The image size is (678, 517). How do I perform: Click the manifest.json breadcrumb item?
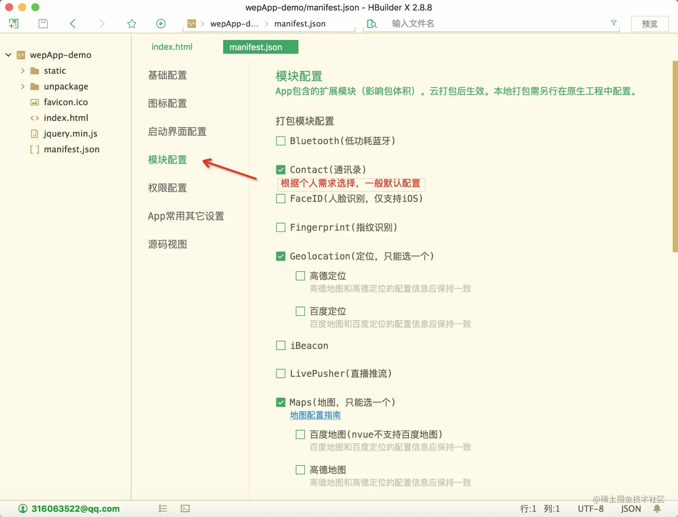[300, 24]
